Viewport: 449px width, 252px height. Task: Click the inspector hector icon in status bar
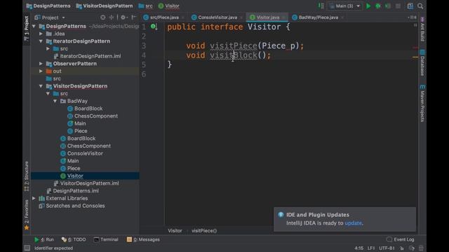pyautogui.click(x=412, y=248)
